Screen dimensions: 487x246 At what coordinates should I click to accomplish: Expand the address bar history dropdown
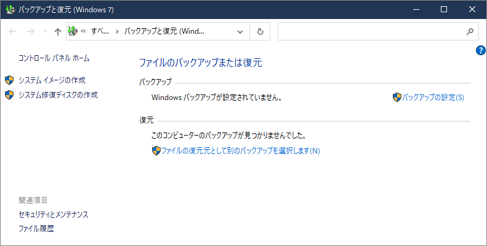[x=239, y=31]
